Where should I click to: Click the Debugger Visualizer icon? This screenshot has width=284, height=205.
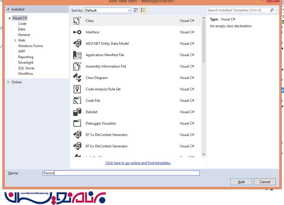click(x=77, y=123)
